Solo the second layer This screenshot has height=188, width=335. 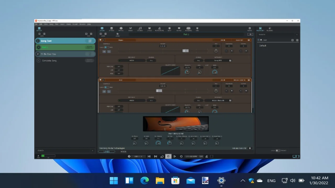coord(109,91)
